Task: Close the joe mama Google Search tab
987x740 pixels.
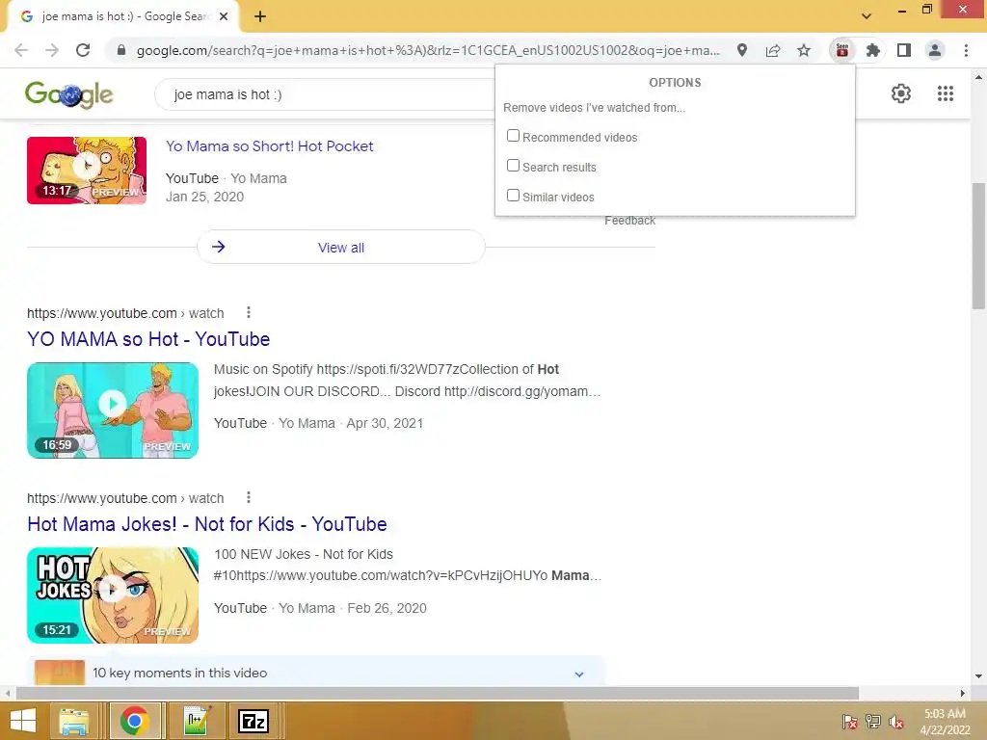Action: [x=224, y=16]
